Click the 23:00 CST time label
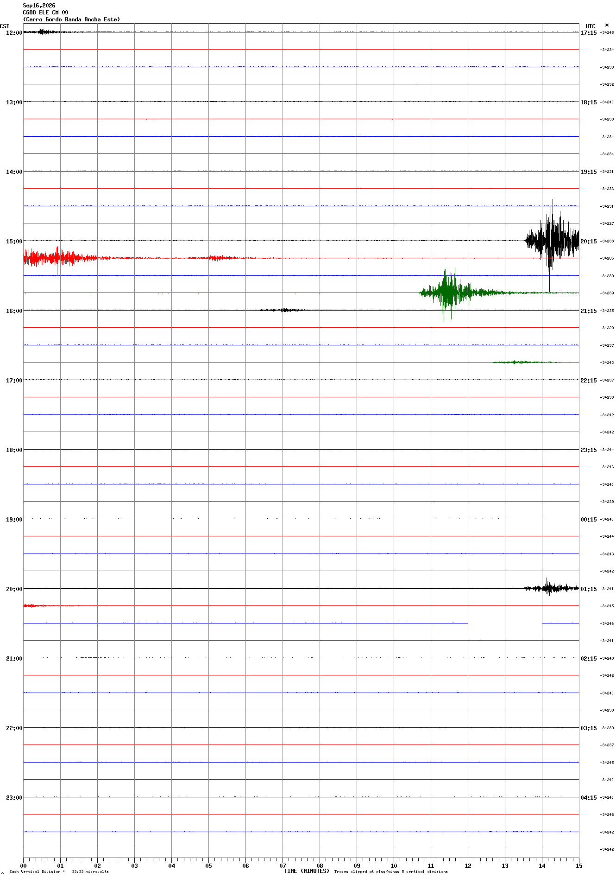616x878 pixels. point(14,798)
